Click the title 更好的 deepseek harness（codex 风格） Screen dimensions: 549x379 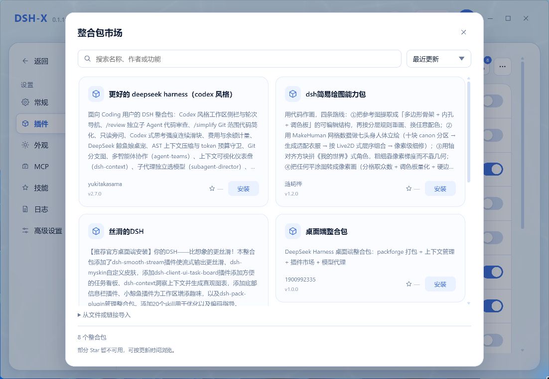[x=171, y=94]
